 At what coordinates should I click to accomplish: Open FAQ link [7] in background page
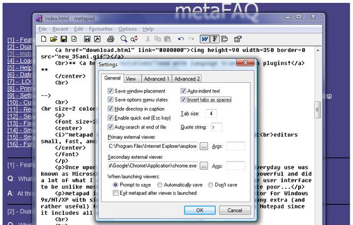pyautogui.click(x=19, y=82)
